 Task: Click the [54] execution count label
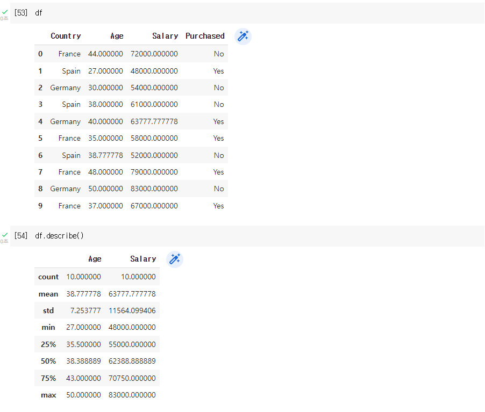click(x=21, y=236)
